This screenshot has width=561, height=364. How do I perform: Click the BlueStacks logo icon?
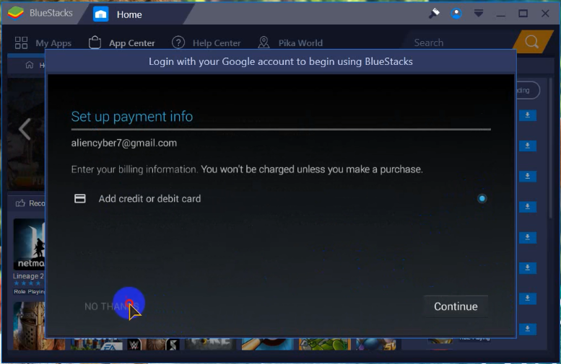tap(15, 14)
